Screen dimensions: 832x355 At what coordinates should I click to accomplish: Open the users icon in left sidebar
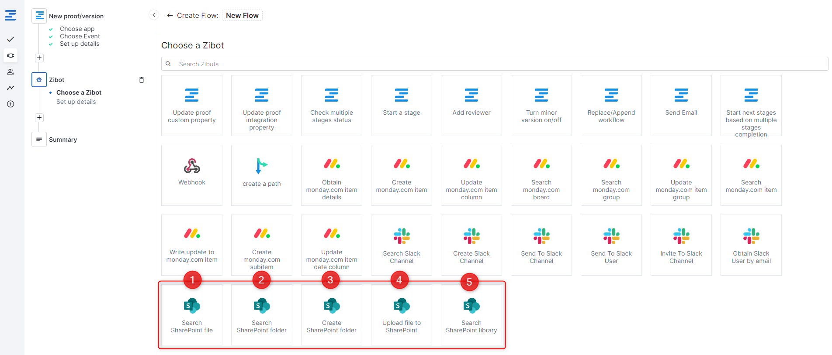[10, 72]
